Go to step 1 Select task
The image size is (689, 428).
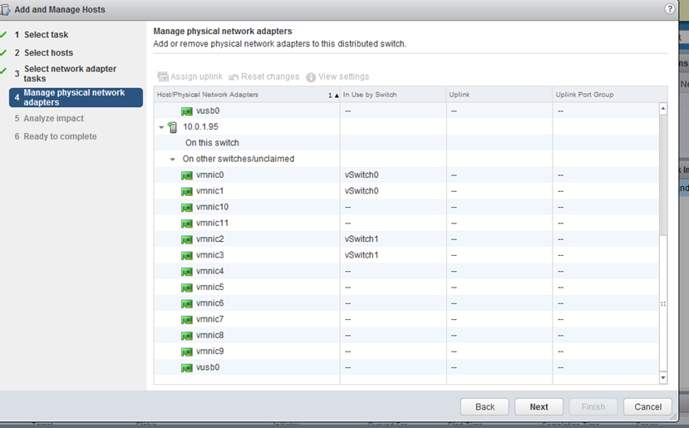click(x=47, y=35)
